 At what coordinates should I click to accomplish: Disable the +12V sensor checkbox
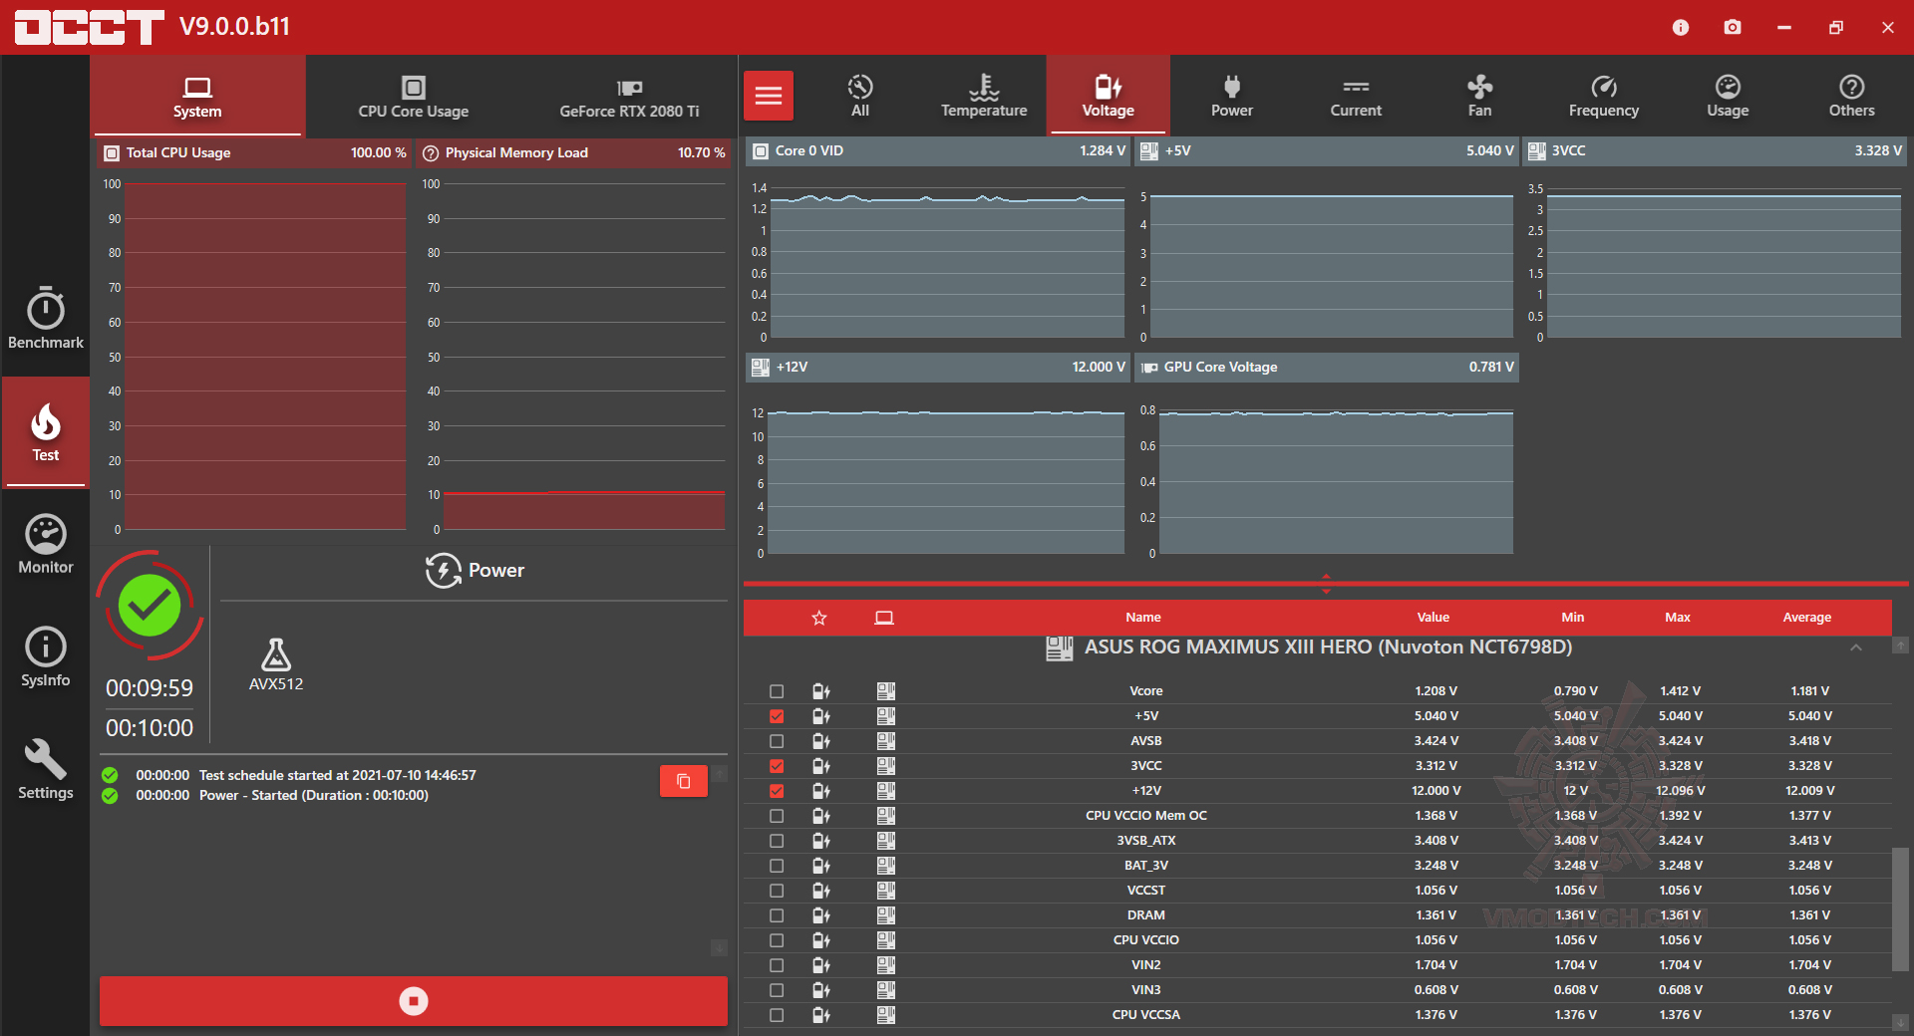coord(777,790)
